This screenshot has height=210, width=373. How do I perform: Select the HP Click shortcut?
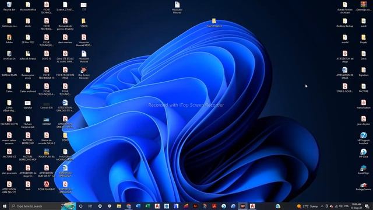coord(364,153)
